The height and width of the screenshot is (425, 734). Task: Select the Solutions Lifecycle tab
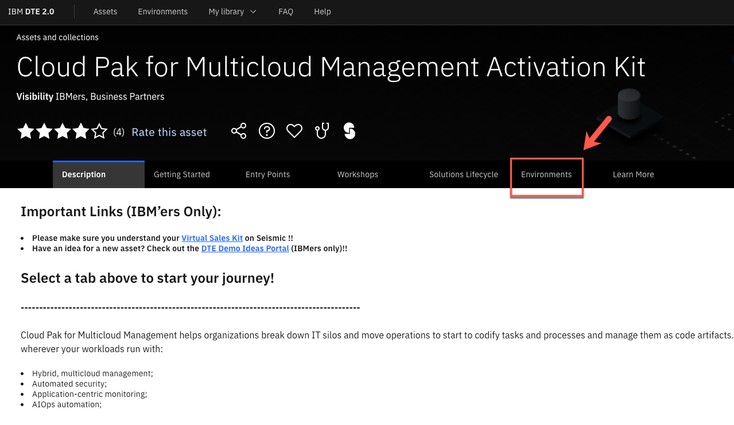tap(464, 174)
